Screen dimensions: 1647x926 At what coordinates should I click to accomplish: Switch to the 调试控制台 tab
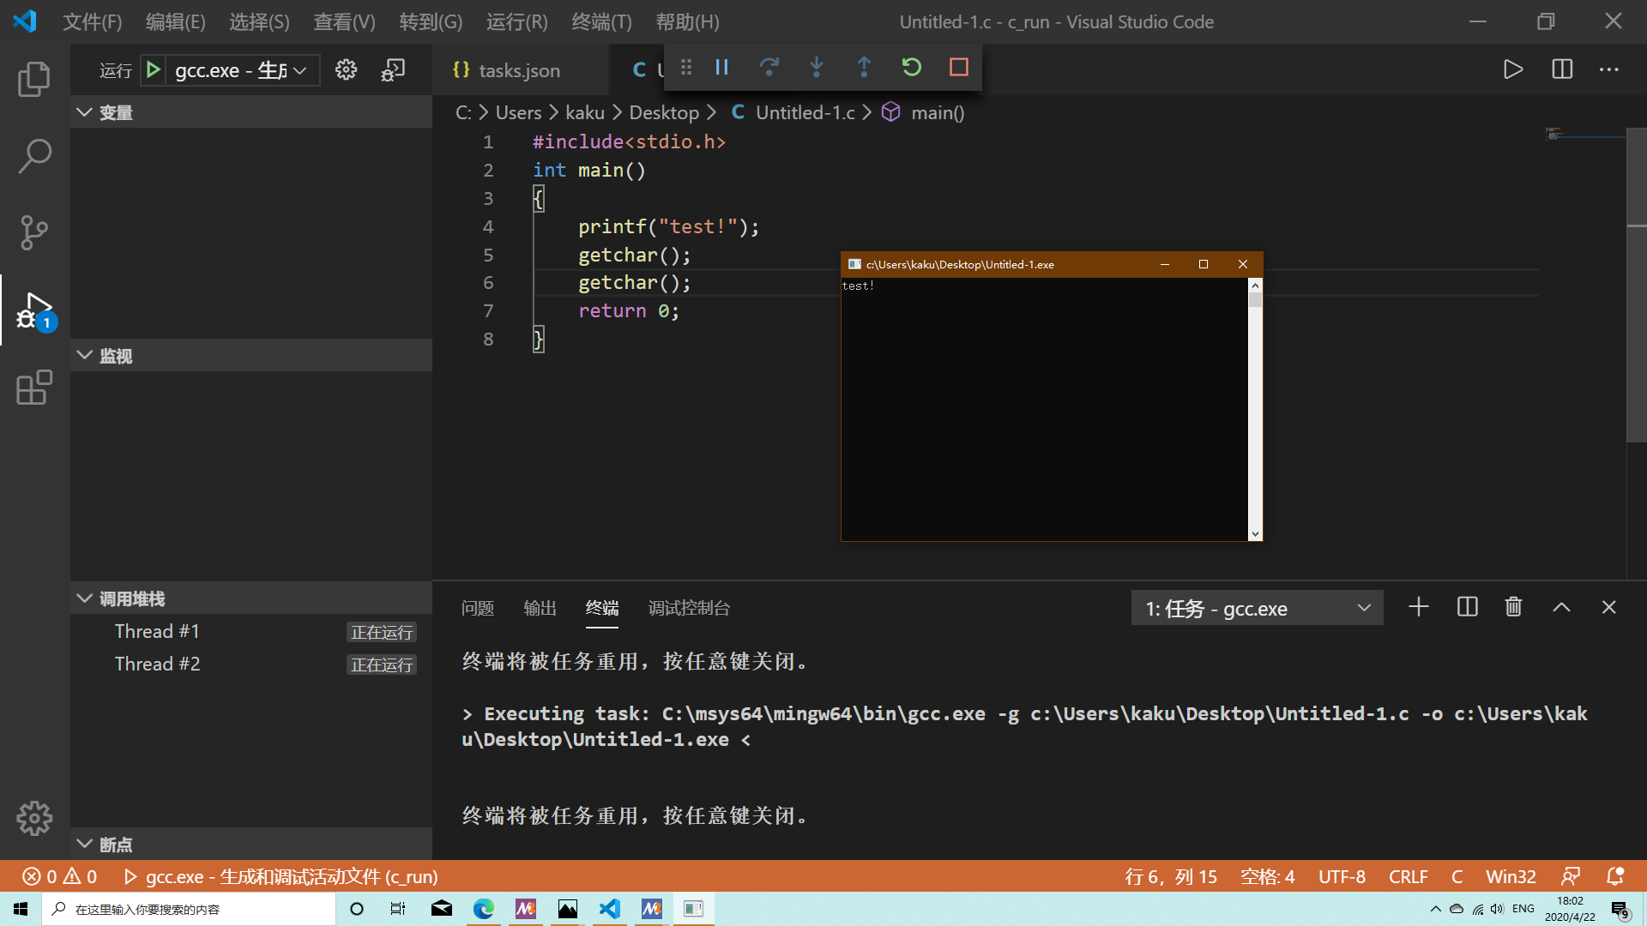tap(688, 608)
